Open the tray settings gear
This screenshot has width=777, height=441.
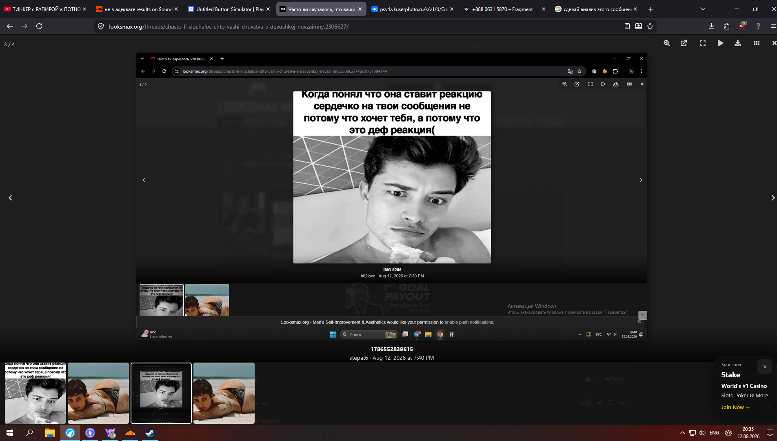click(x=728, y=433)
